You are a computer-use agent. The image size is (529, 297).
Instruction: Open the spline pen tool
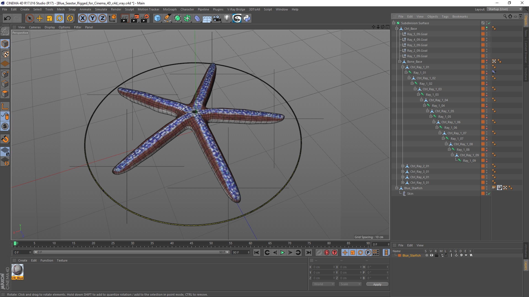pos(167,18)
